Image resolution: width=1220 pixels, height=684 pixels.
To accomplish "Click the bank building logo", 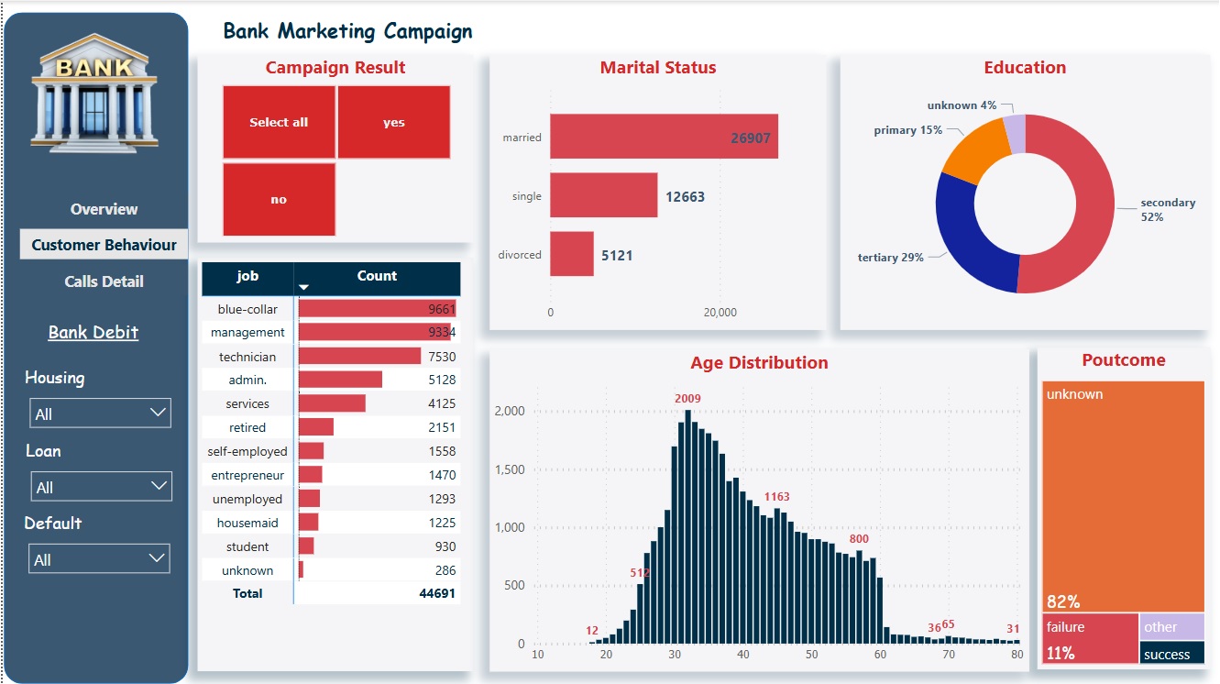I will tap(95, 92).
